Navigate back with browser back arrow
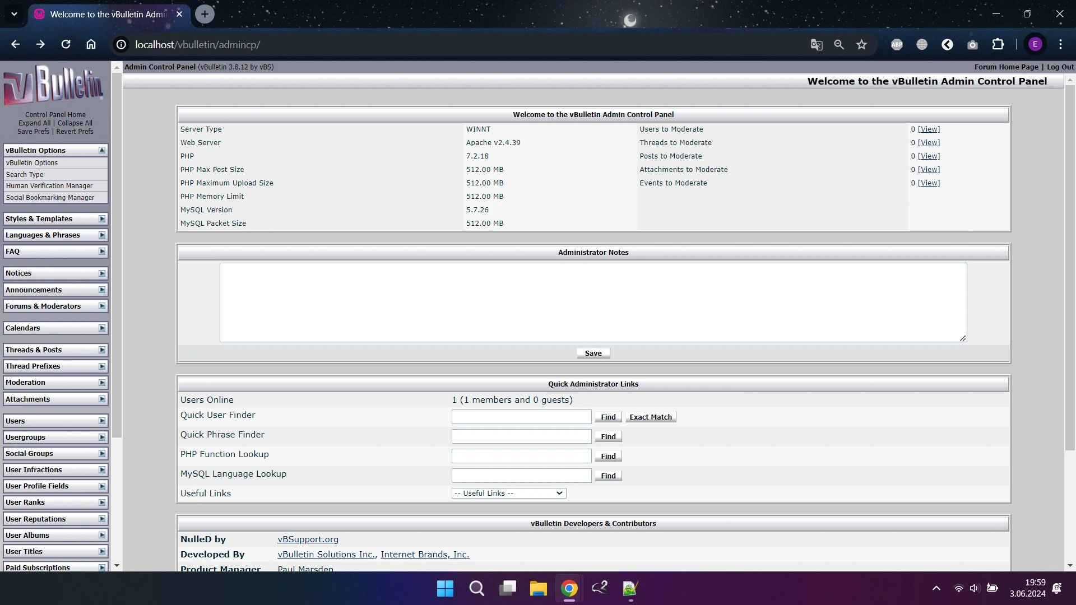Image resolution: width=1076 pixels, height=605 pixels. click(15, 44)
